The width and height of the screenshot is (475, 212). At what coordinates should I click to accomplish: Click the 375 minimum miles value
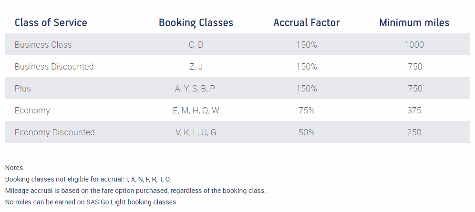click(414, 111)
